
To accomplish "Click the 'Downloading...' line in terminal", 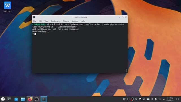I will point(41,31).
